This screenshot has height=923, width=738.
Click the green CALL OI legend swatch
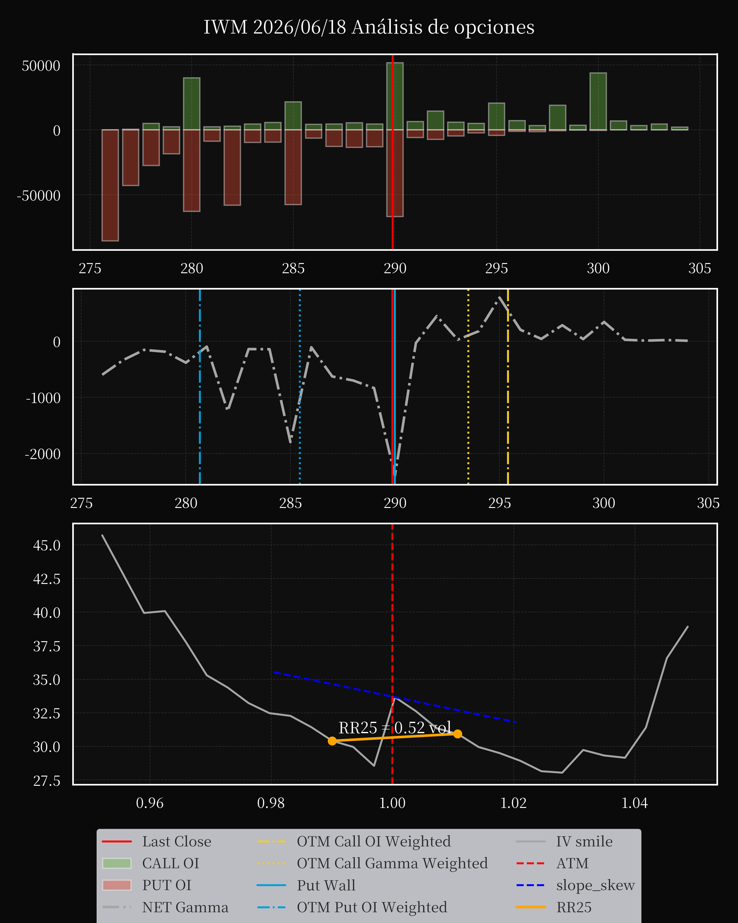pos(117,863)
